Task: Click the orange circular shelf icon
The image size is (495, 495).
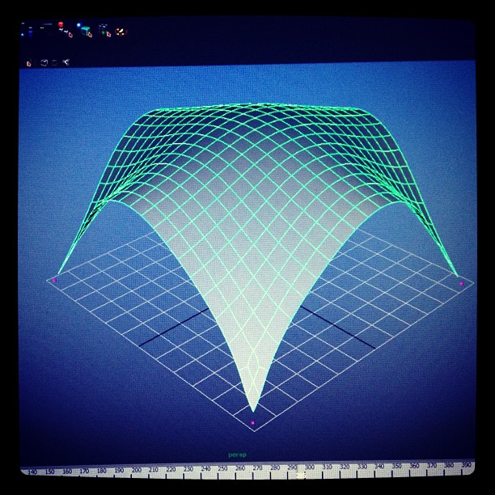Action: 121,32
